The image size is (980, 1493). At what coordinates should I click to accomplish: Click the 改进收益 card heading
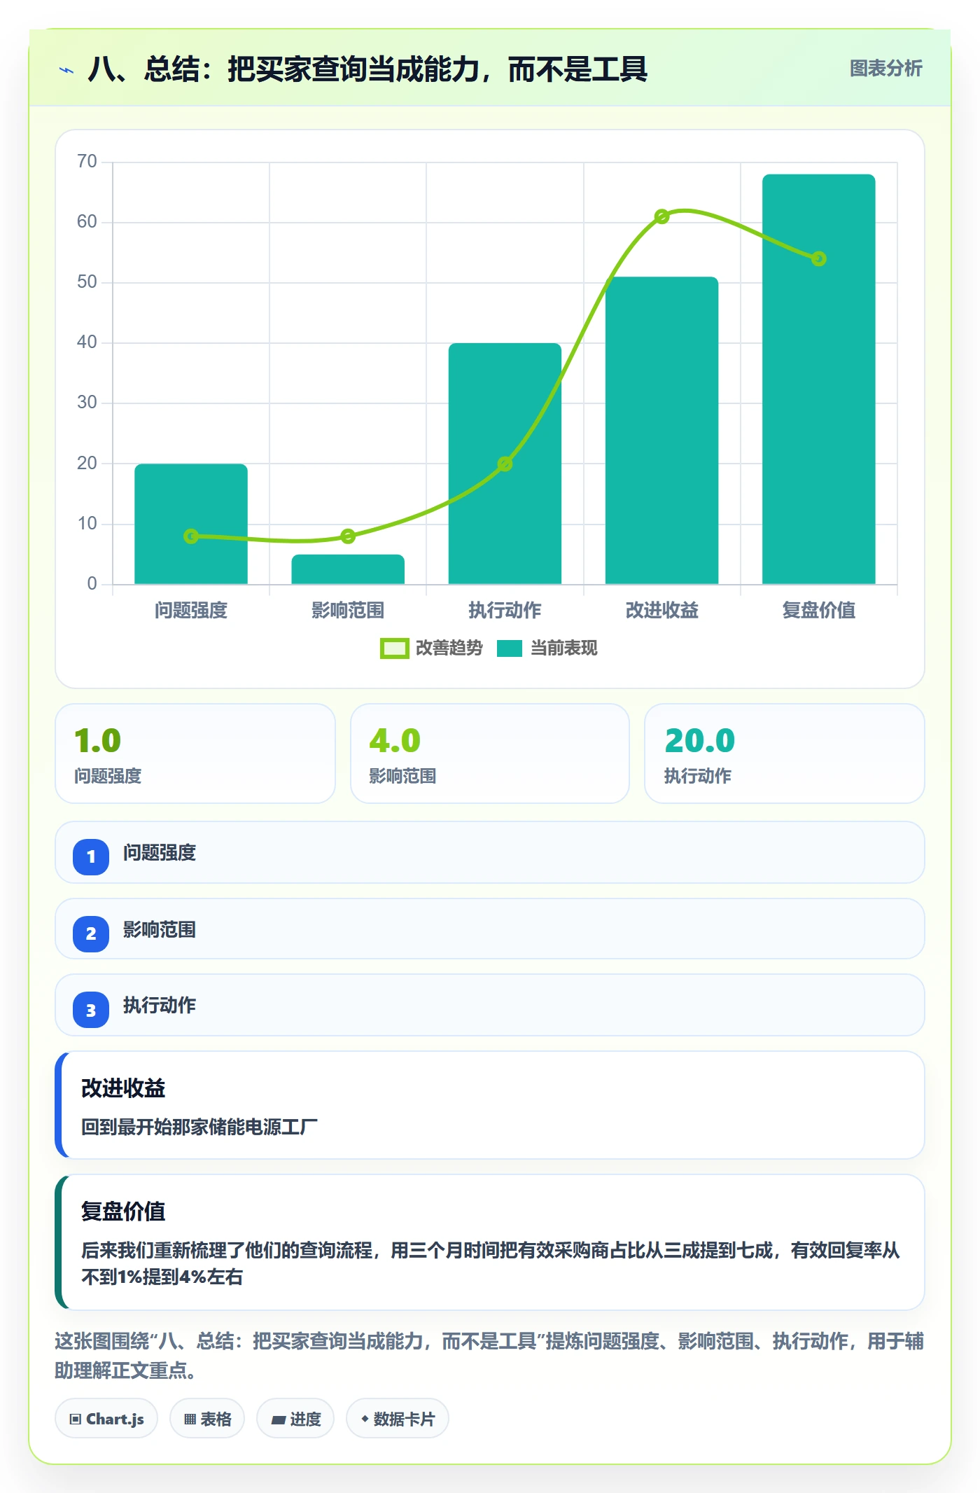(123, 1088)
